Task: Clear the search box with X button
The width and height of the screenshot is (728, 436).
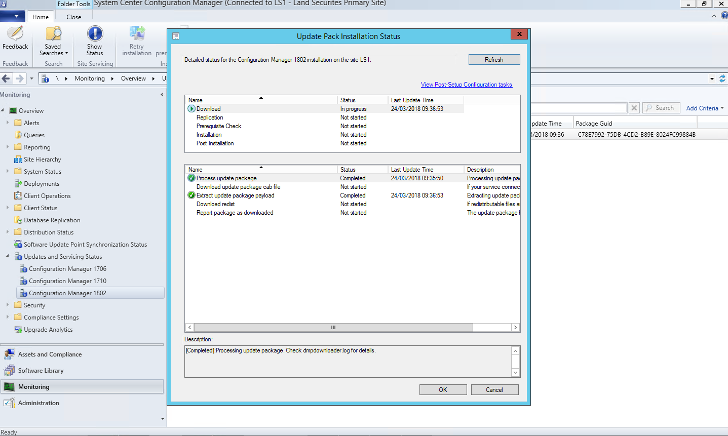Action: pyautogui.click(x=634, y=108)
